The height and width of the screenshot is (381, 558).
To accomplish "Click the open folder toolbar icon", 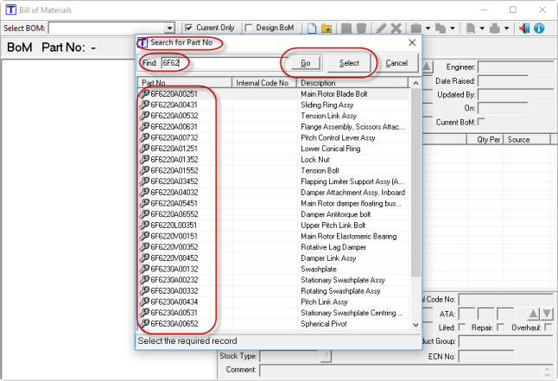I will pyautogui.click(x=327, y=29).
